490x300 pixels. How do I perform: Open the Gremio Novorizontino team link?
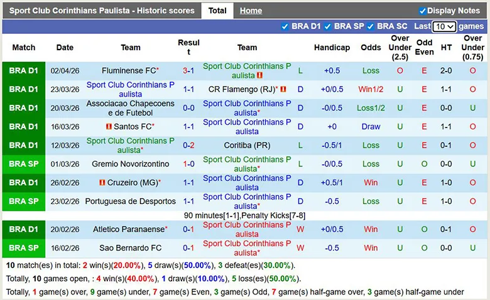click(130, 164)
